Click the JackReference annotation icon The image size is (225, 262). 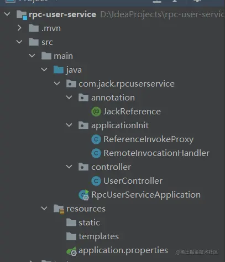click(96, 112)
